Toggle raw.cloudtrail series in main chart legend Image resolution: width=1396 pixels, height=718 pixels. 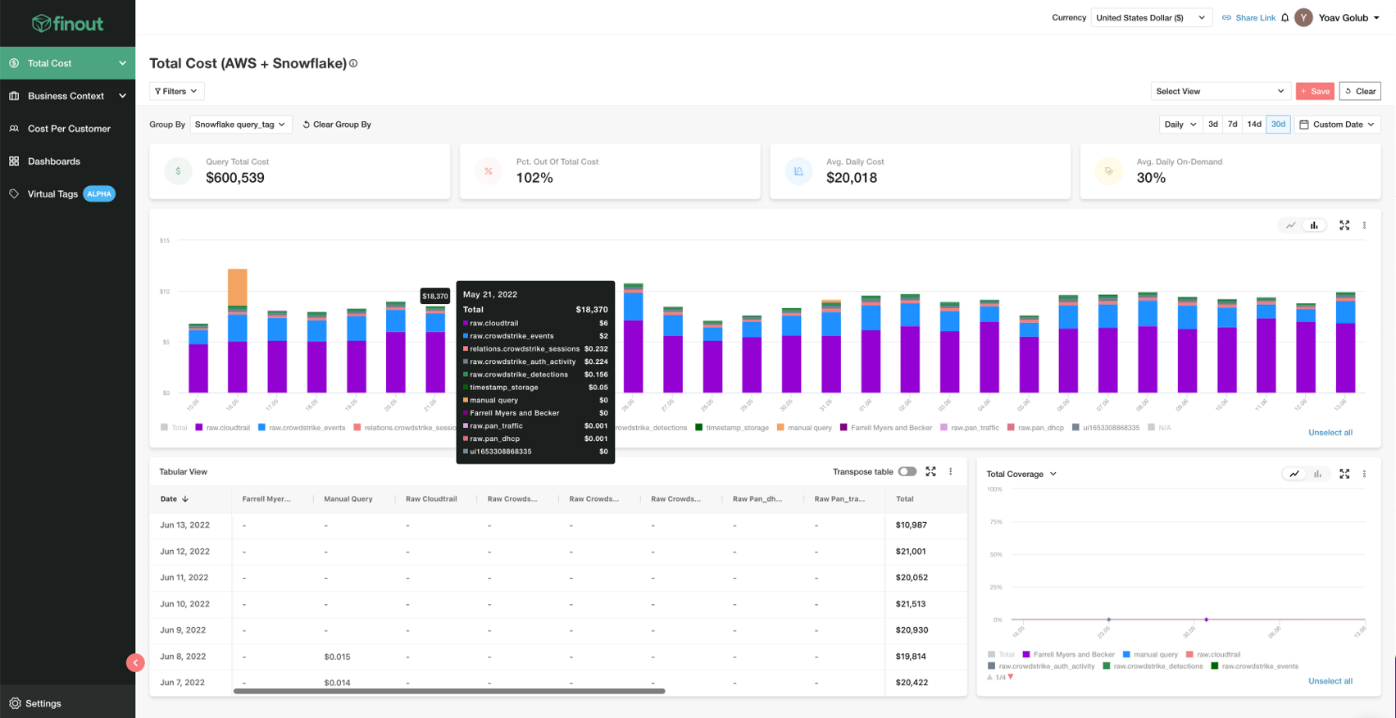pos(223,428)
